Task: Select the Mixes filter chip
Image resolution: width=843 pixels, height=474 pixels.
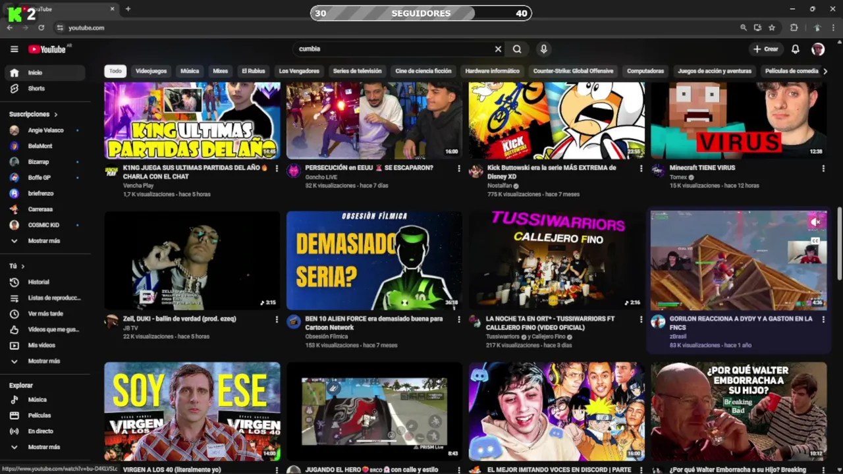Action: click(220, 71)
